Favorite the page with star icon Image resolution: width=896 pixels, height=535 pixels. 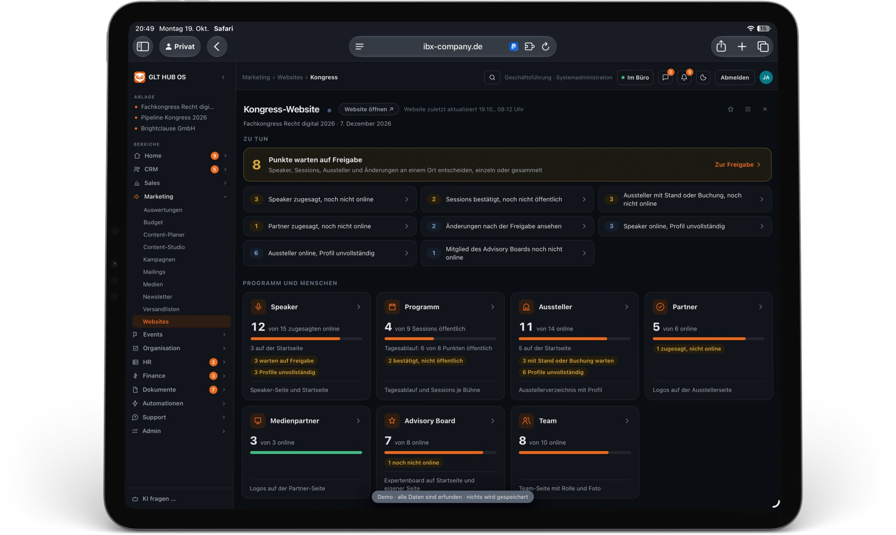coord(731,109)
